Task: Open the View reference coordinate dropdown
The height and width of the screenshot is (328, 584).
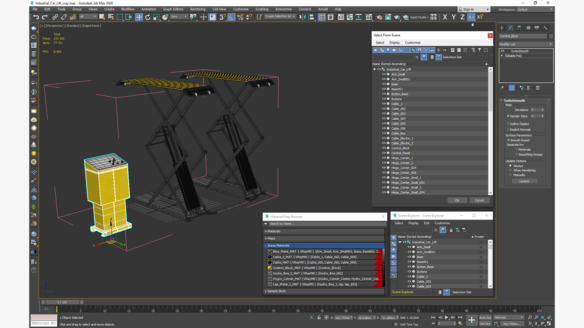Action: tap(179, 16)
